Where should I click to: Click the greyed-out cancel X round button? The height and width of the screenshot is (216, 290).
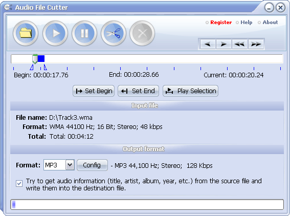[x=142, y=33]
